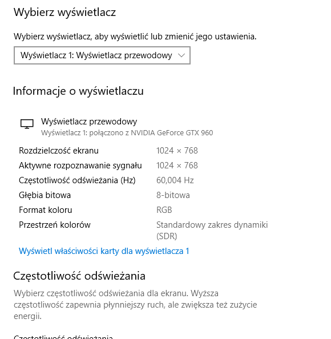Viewport: 331px width, 339px height.
Task: Click the large Częstotliwość odświeżania section heading
Action: [79, 276]
